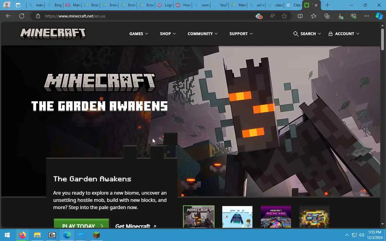Select the Minecraft Realms carousel thumbnail
Viewport: 386px width, 241px height.
point(276,217)
